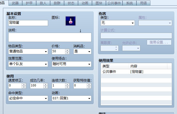Click the 离散度 spinner field
This screenshot has height=114, width=177.
pyautogui.click(x=109, y=48)
